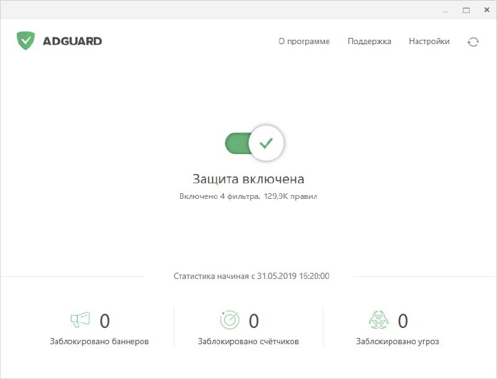
Task: Click the 129,9K правил text
Action: coord(290,196)
